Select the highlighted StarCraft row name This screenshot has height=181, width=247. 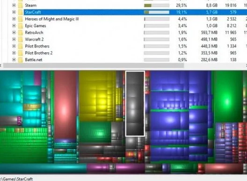[33, 12]
